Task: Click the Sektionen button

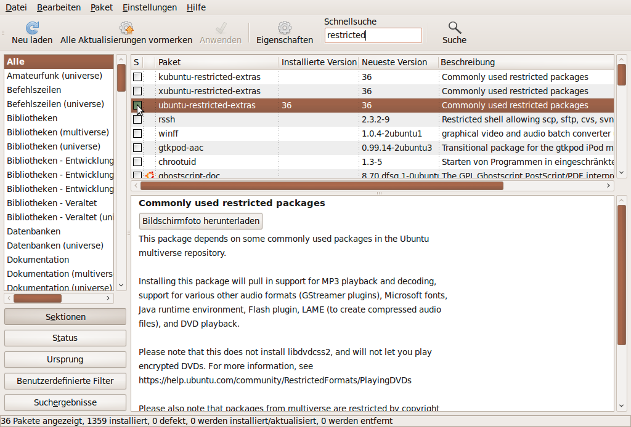Action: click(x=65, y=316)
